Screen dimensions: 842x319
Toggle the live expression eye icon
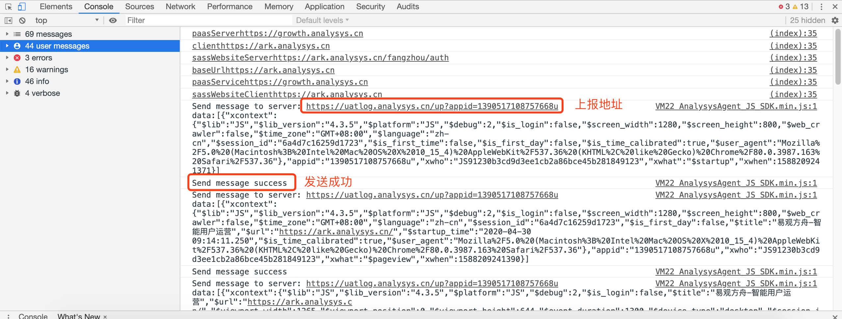(x=113, y=20)
